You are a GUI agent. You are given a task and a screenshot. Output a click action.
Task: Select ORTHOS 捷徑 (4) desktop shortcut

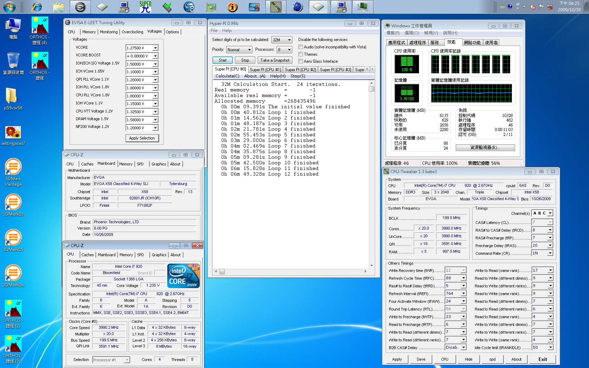point(40,31)
